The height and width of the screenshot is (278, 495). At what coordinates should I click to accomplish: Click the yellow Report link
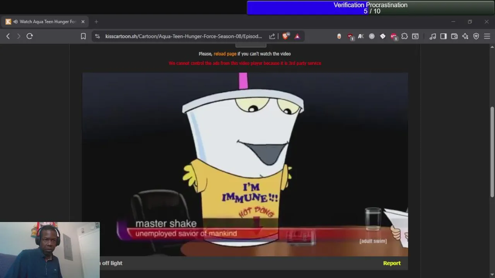[392, 263]
